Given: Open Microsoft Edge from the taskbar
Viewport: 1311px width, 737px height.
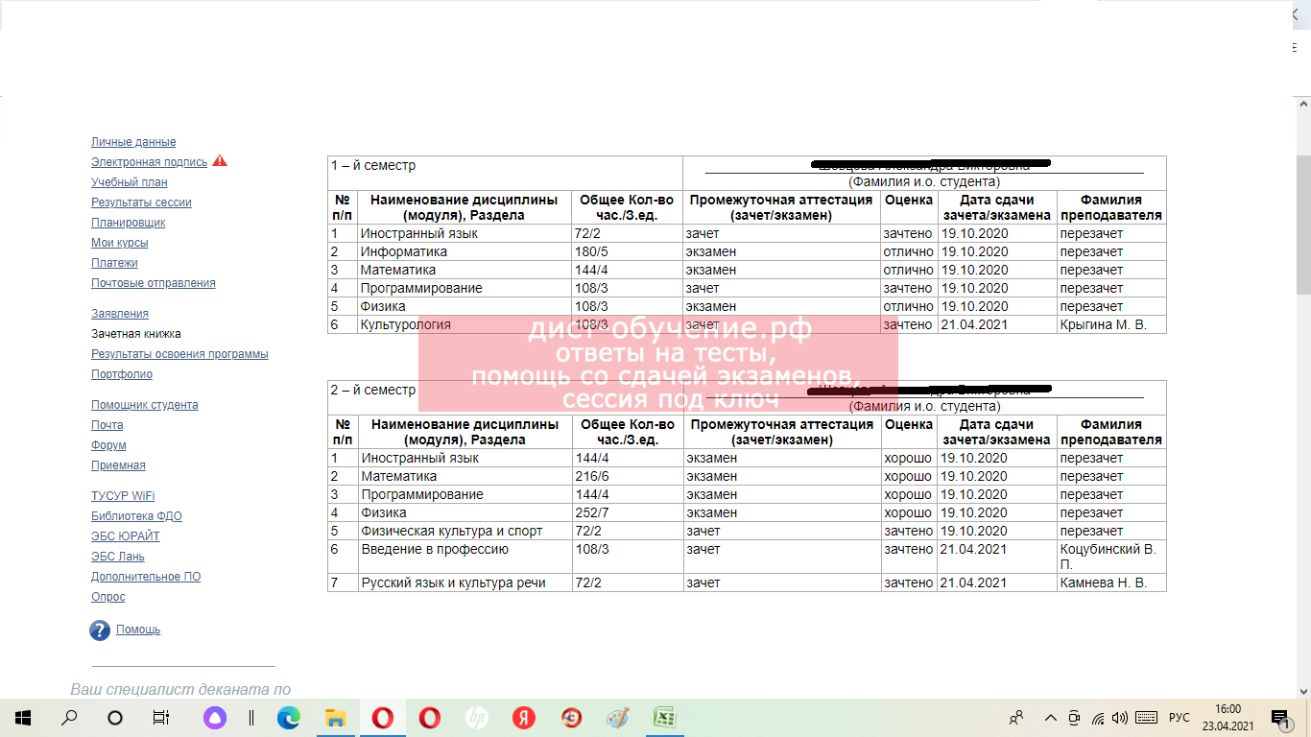Looking at the screenshot, I should click(x=288, y=718).
